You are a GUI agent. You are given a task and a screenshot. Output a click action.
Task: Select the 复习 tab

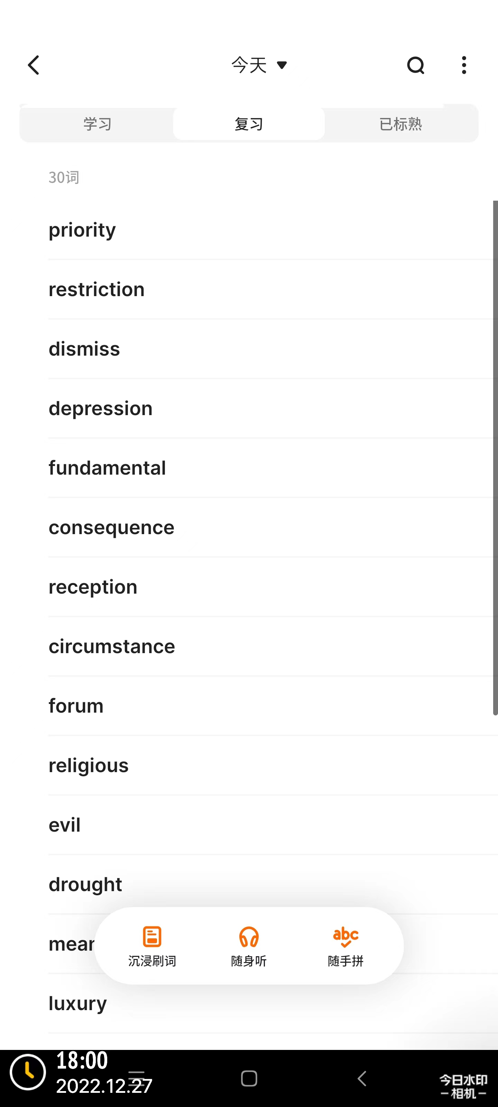pos(249,124)
